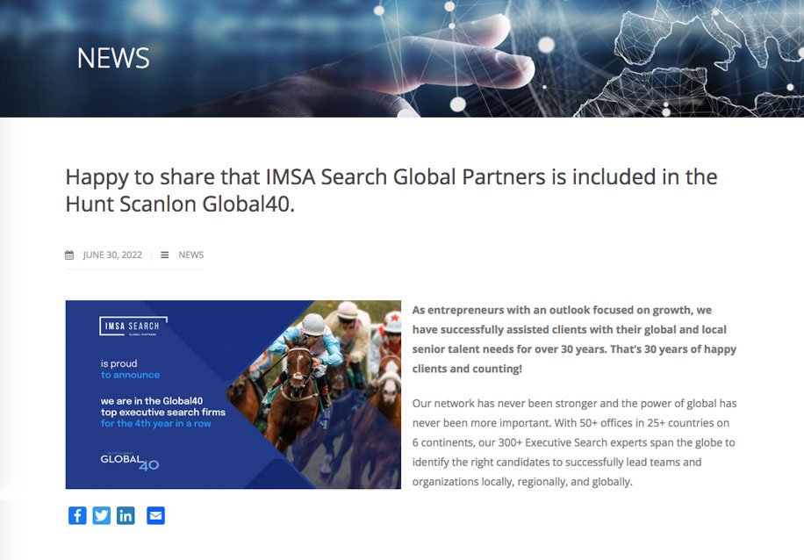
Task: Click the JUNE 30, 2022 post date
Action: tap(112, 255)
